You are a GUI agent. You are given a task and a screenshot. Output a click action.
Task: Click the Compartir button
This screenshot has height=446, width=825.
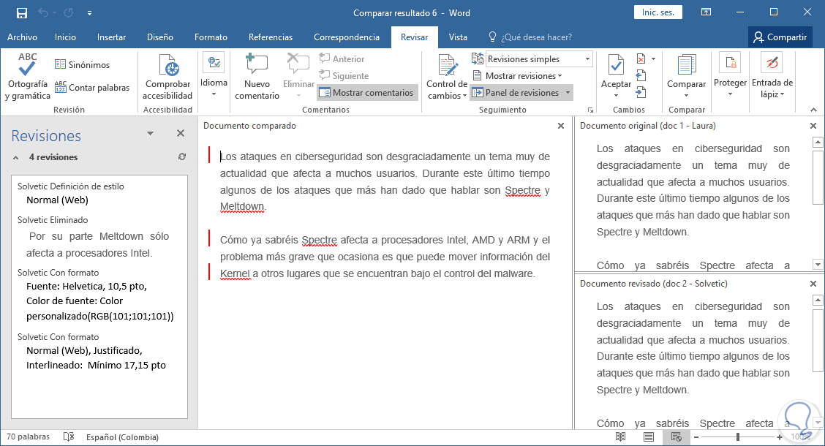coord(780,37)
